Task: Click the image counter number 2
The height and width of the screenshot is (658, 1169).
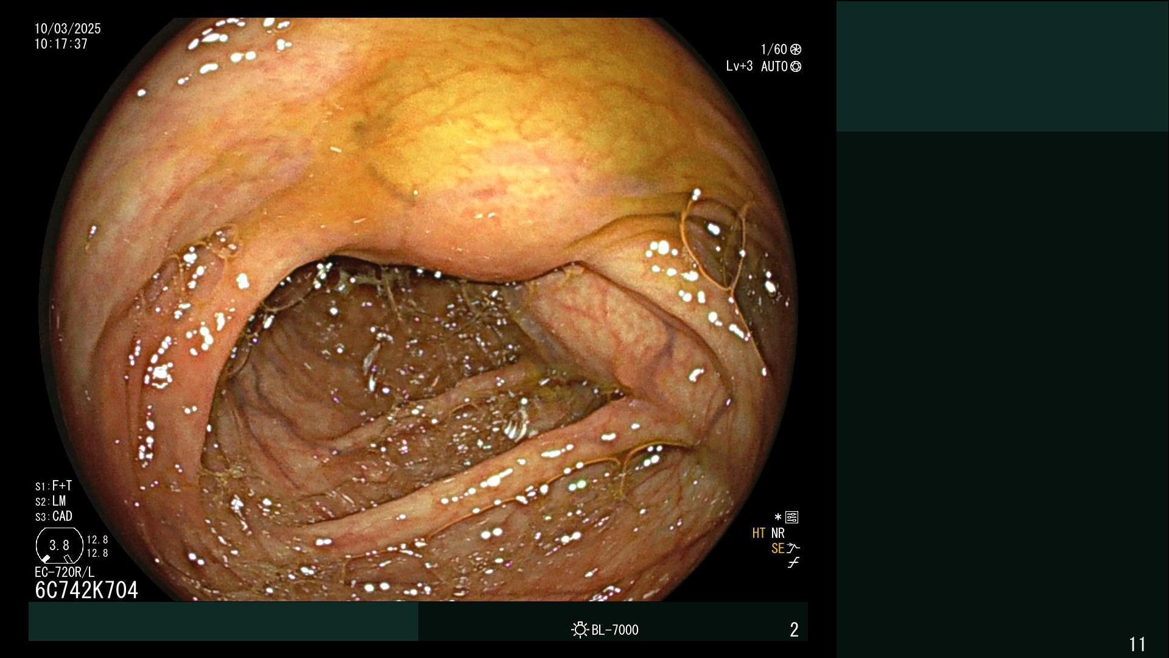Action: pyautogui.click(x=794, y=629)
